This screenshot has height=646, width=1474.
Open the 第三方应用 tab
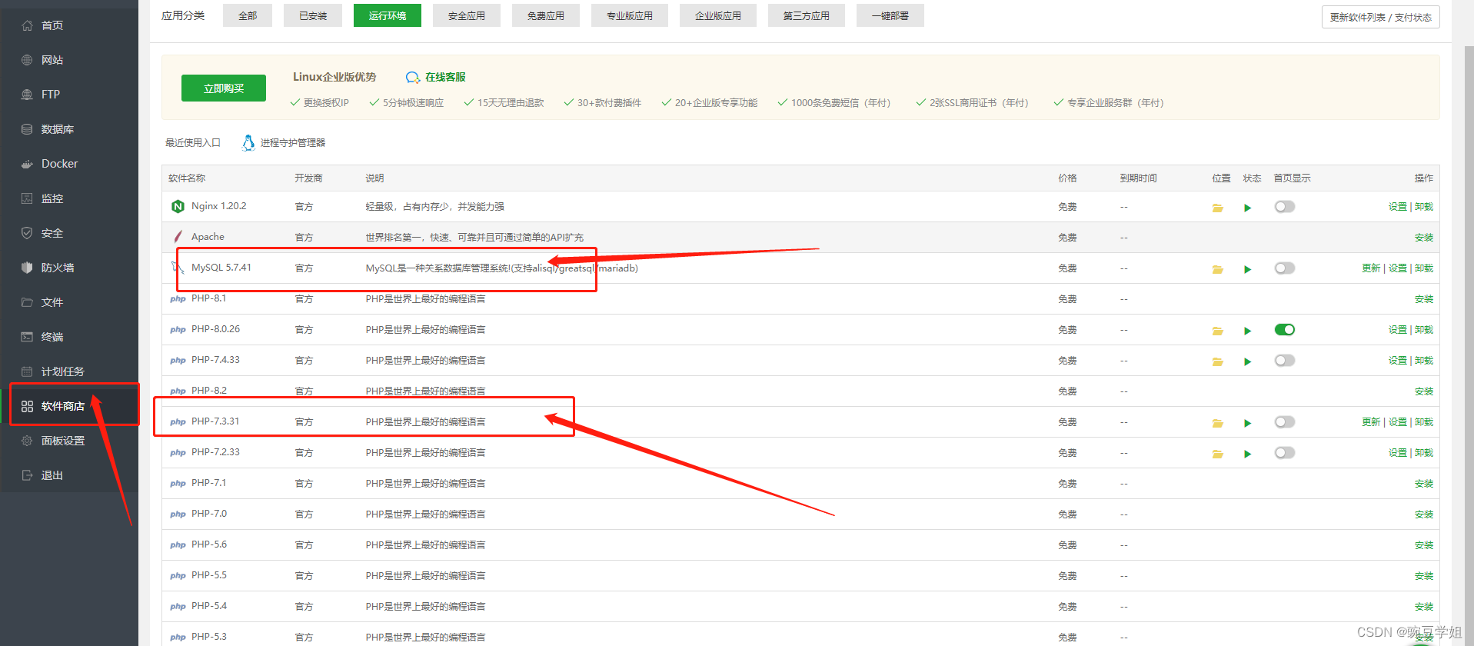click(x=807, y=15)
